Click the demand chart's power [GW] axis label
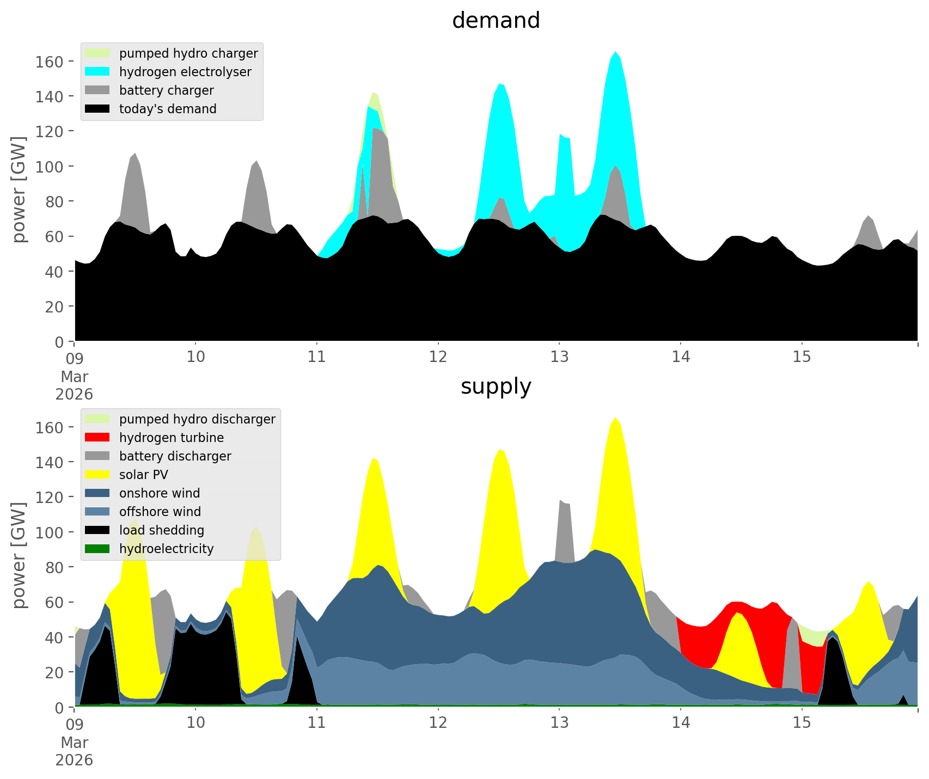 coord(19,189)
